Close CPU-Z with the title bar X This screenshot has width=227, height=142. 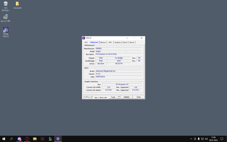[141, 38]
